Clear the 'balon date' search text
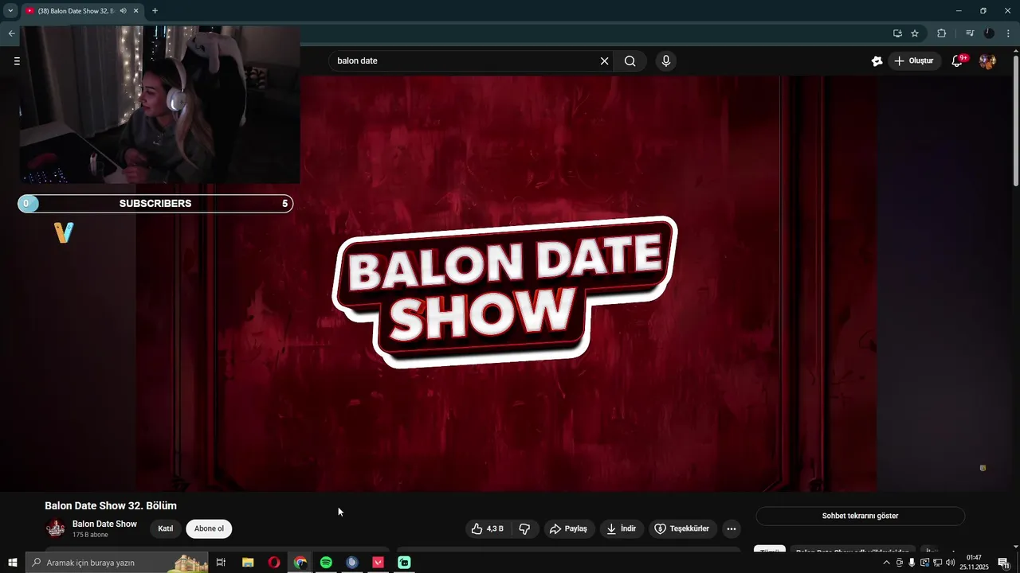 [604, 61]
